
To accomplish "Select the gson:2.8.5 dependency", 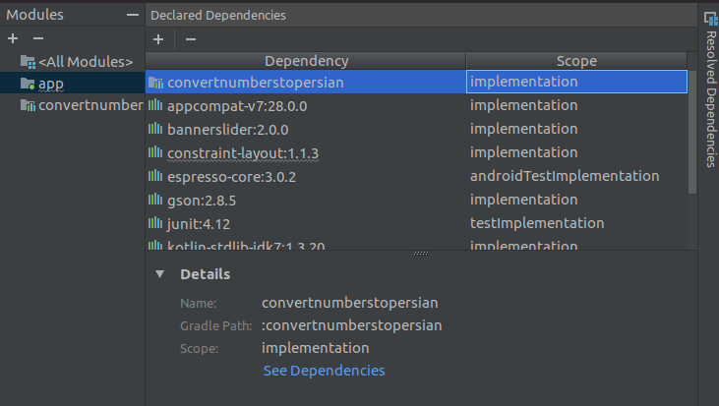I will tap(202, 201).
